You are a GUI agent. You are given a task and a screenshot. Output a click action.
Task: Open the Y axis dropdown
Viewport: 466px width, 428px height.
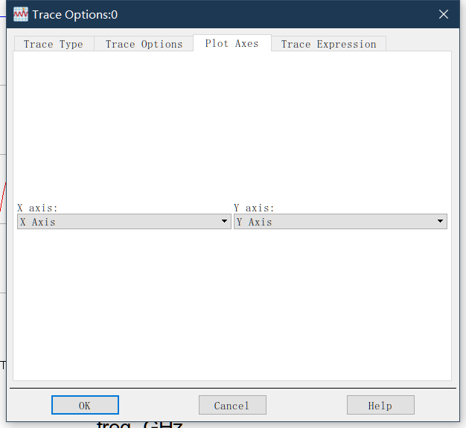click(341, 222)
